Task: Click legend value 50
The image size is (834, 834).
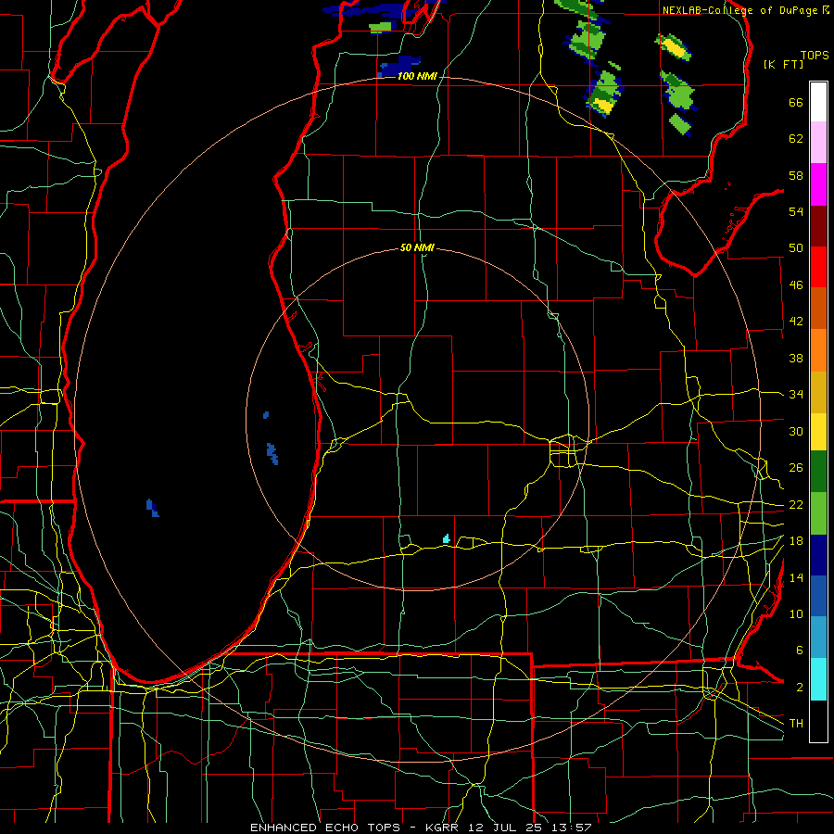Action: (796, 248)
